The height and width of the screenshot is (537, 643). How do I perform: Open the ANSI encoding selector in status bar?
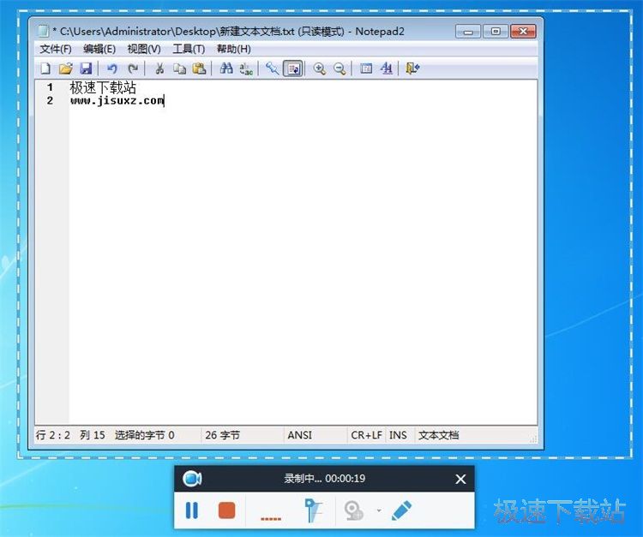[299, 435]
